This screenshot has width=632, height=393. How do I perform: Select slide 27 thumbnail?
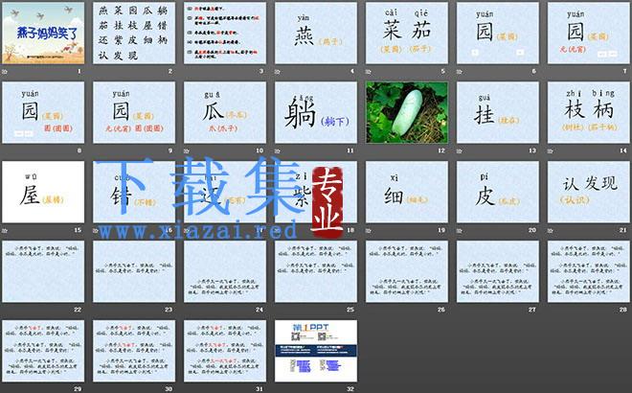point(497,271)
